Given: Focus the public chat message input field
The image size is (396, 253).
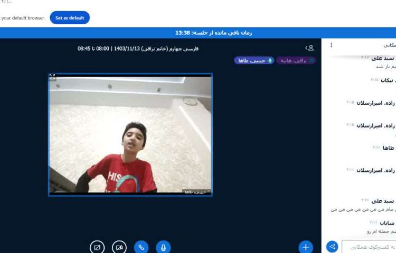Looking at the screenshot, I should coord(369,247).
